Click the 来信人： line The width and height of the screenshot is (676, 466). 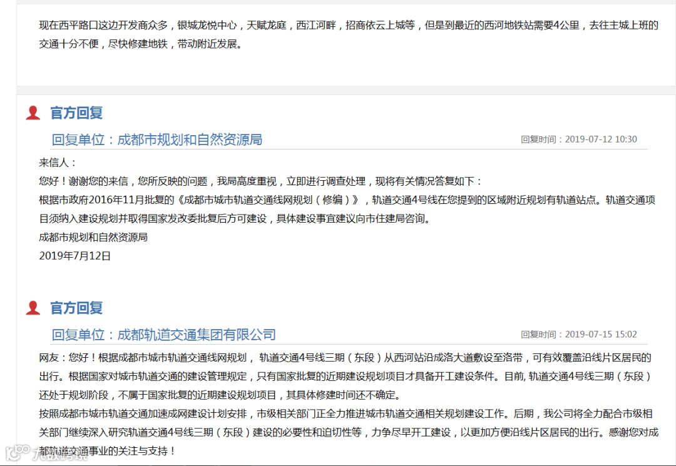[58, 163]
